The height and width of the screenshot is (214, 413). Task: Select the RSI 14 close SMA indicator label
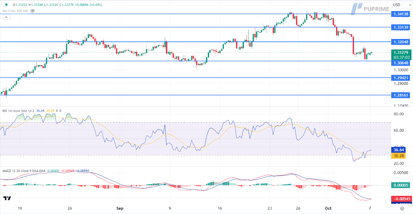18,111
